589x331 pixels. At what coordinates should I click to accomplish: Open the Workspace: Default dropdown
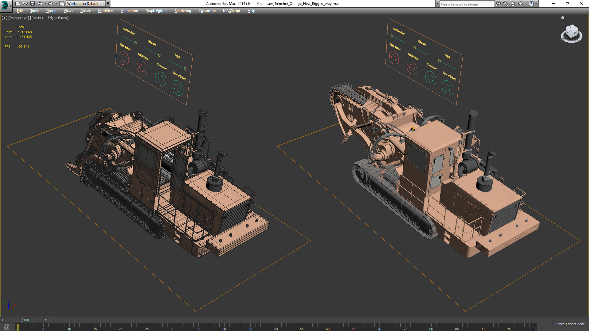[x=85, y=4]
